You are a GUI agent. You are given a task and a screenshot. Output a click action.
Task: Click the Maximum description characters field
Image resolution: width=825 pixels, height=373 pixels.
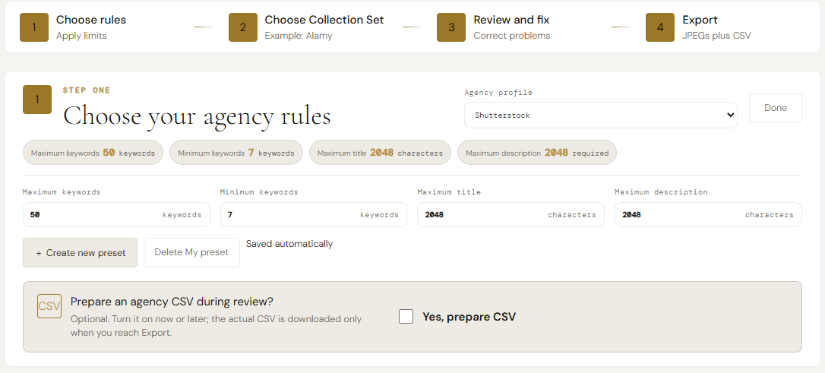tap(708, 215)
